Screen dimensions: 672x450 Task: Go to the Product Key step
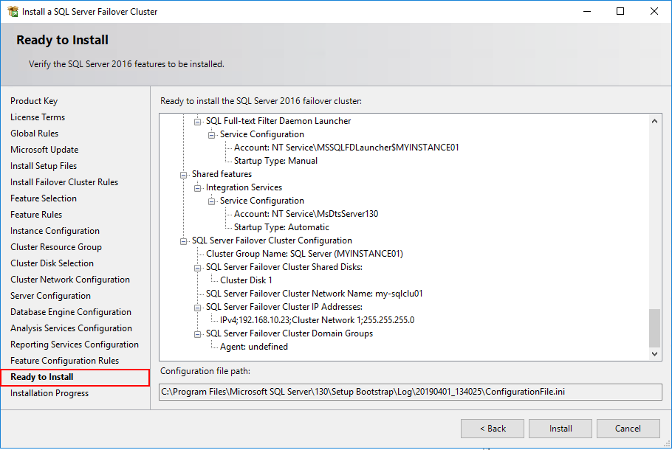(x=34, y=101)
